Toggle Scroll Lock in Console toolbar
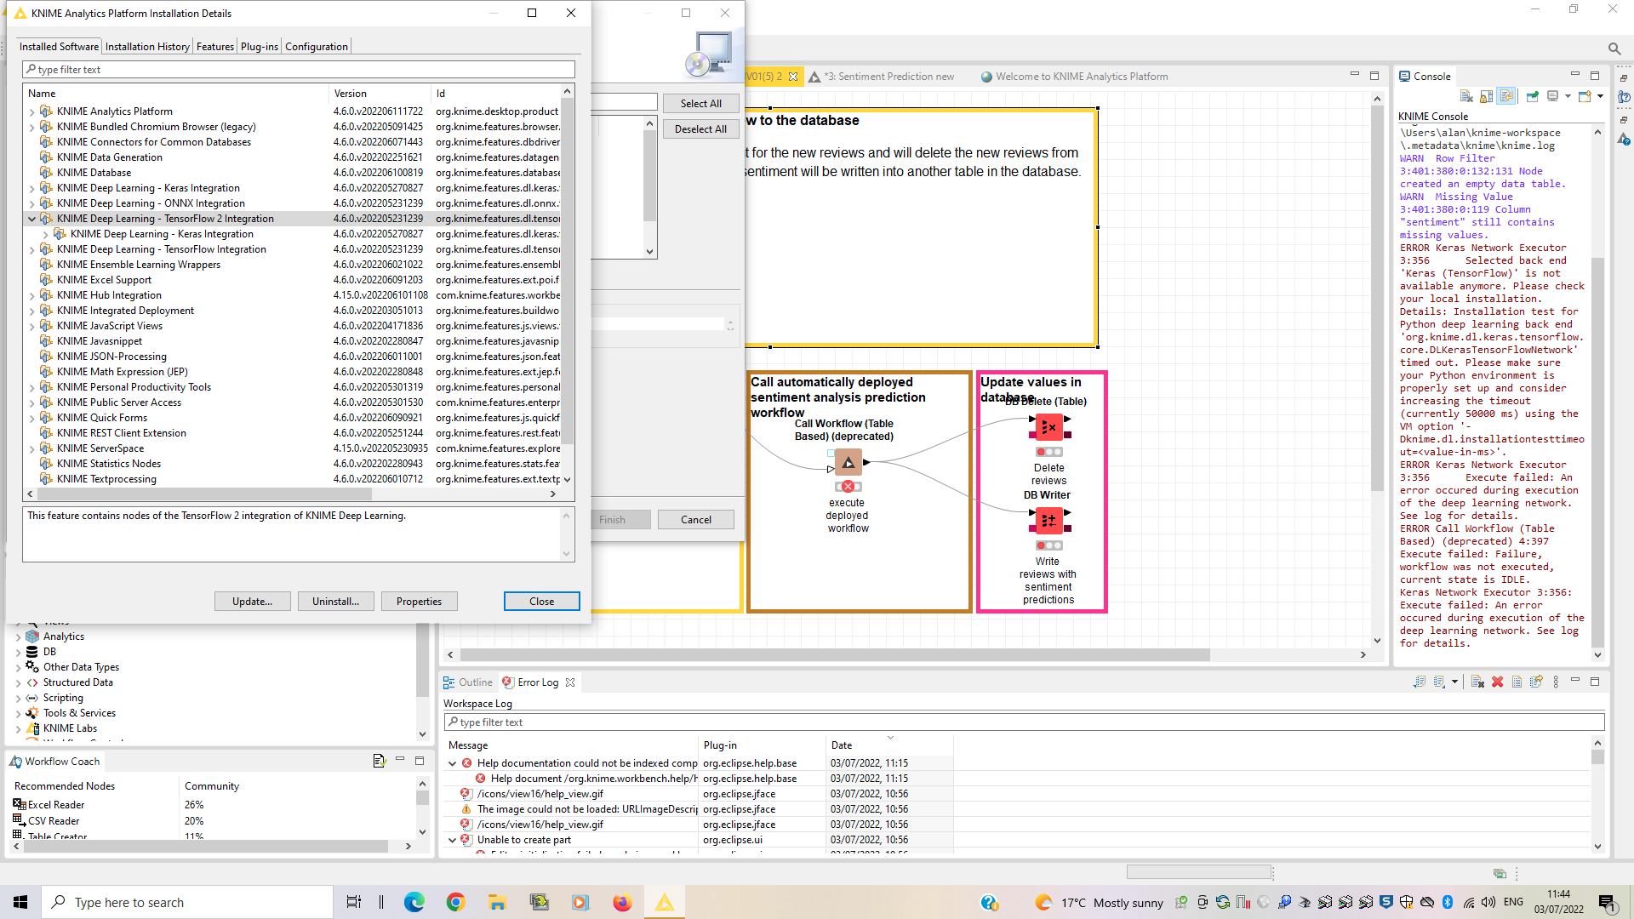Screen dimensions: 1634x919 (1486, 96)
